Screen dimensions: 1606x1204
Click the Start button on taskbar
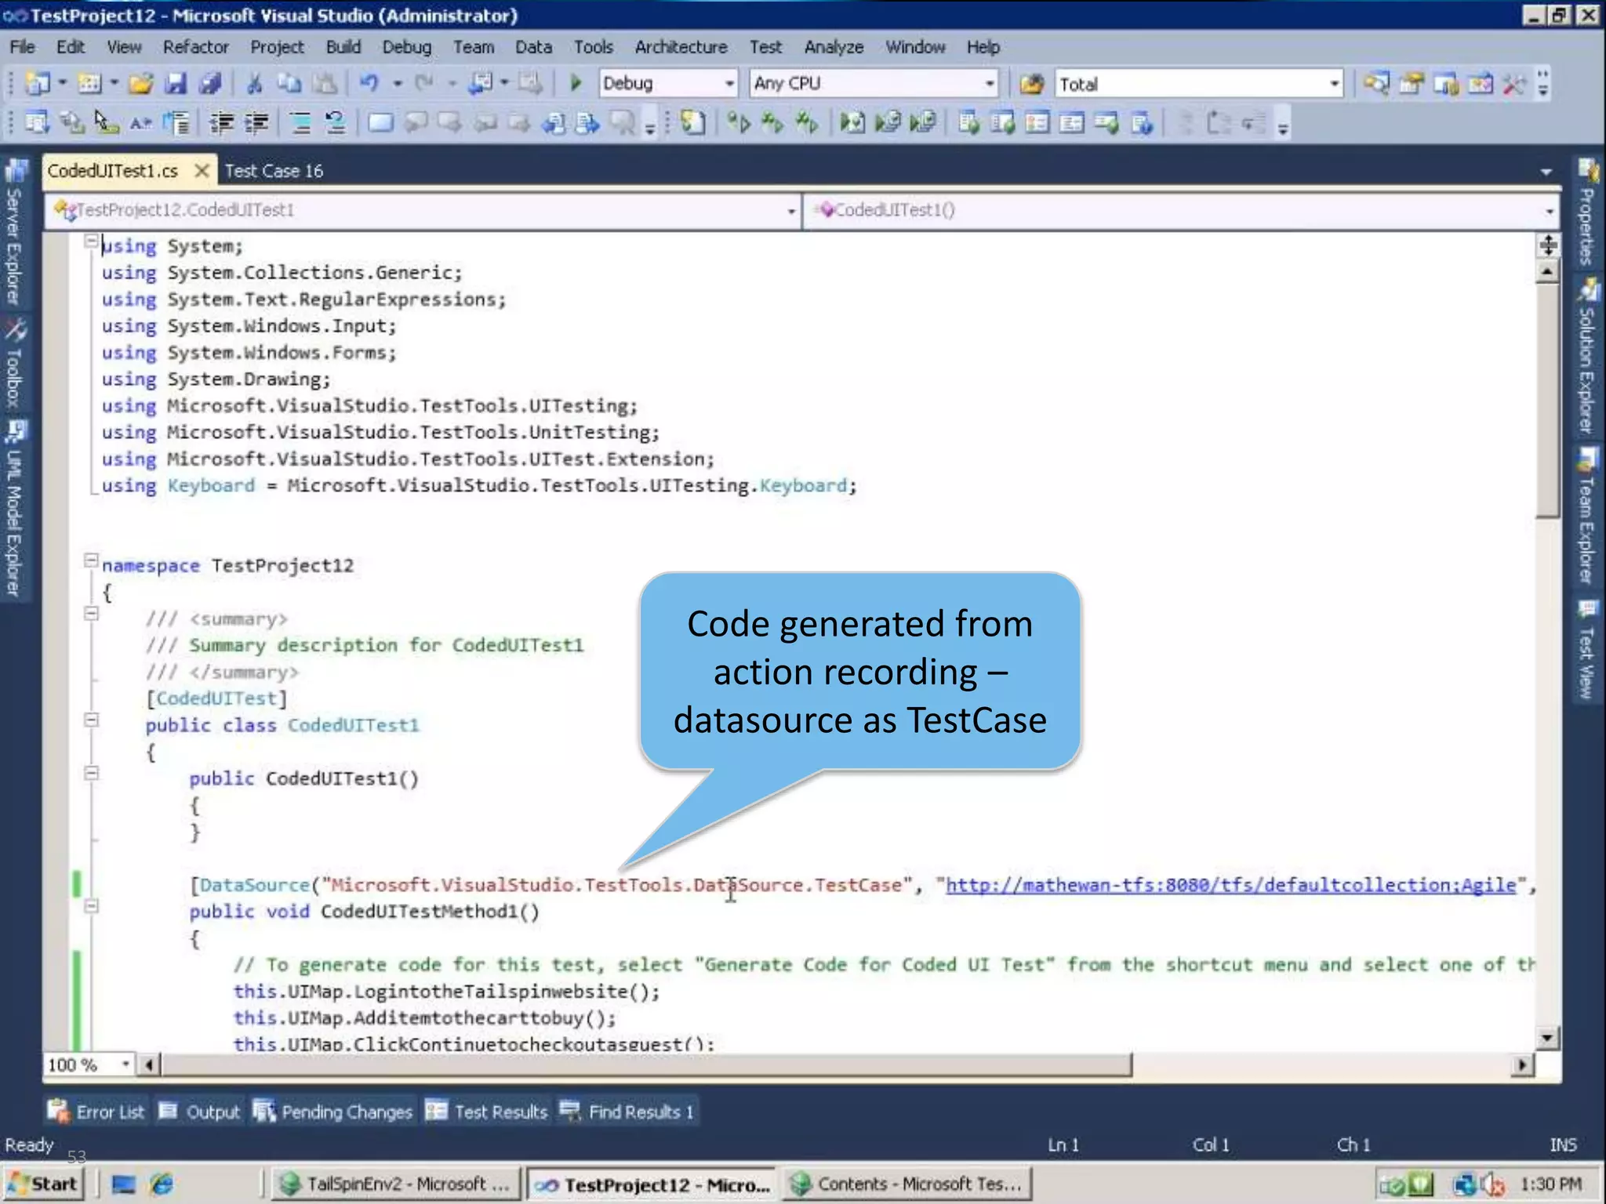(44, 1184)
